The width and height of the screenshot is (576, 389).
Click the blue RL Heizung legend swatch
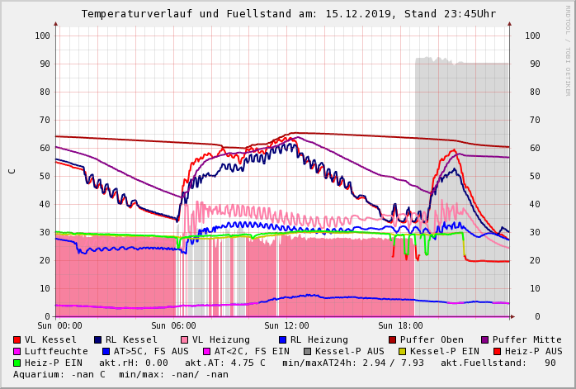(x=283, y=340)
